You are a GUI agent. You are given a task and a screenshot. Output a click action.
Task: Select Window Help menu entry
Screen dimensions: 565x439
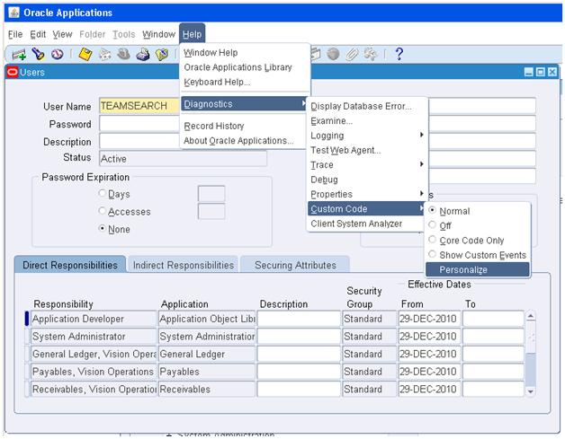(x=245, y=52)
